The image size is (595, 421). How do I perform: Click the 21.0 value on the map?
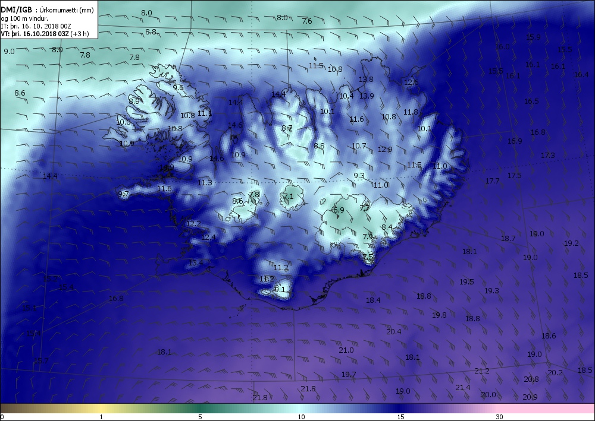(346, 350)
